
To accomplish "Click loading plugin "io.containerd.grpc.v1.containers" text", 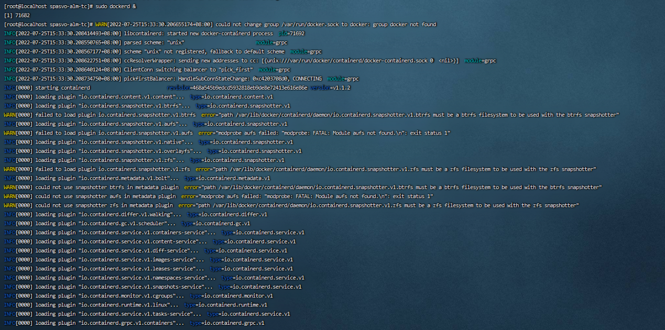I will pos(110,323).
